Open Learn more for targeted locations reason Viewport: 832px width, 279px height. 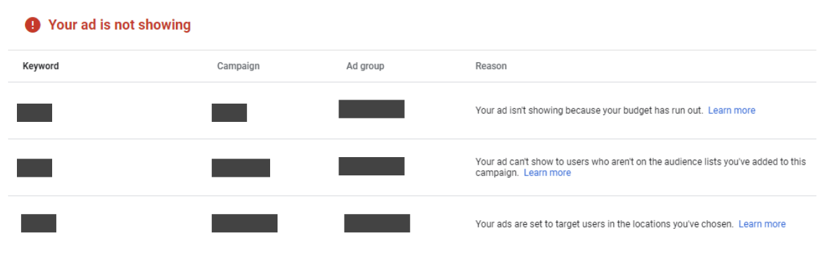762,224
